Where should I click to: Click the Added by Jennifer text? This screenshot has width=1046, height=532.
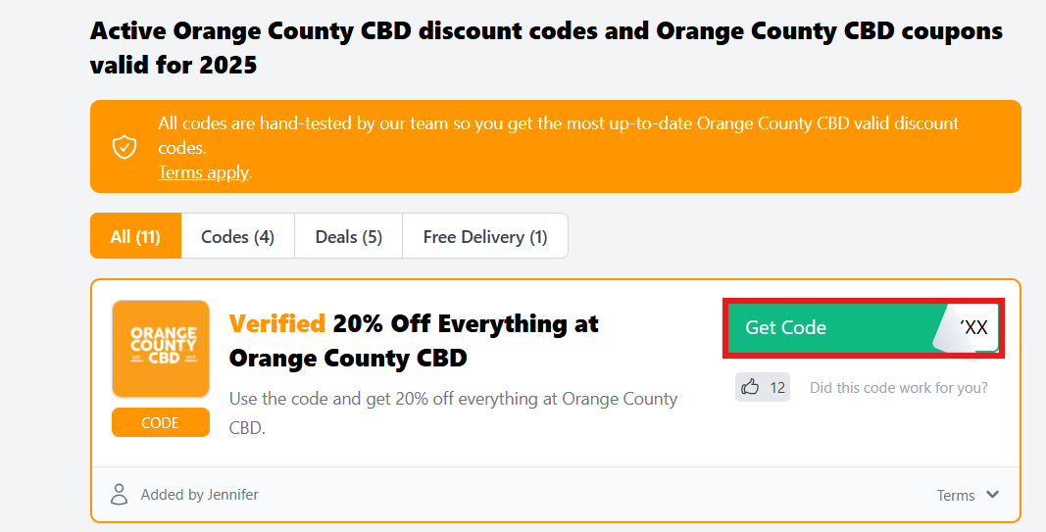pyautogui.click(x=199, y=495)
